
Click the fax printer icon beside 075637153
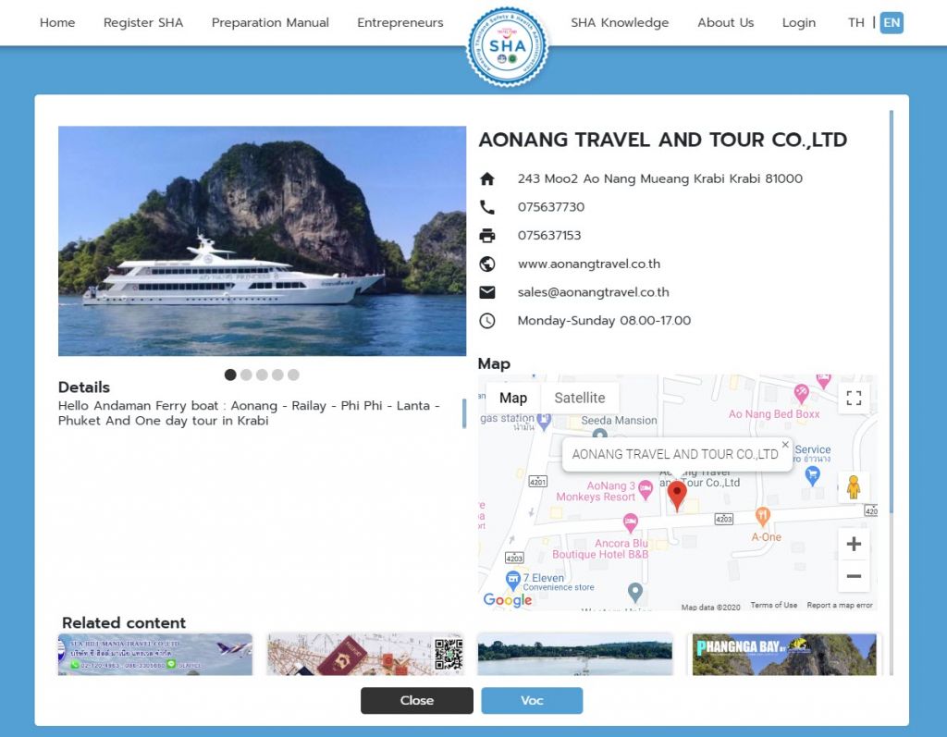coord(486,236)
